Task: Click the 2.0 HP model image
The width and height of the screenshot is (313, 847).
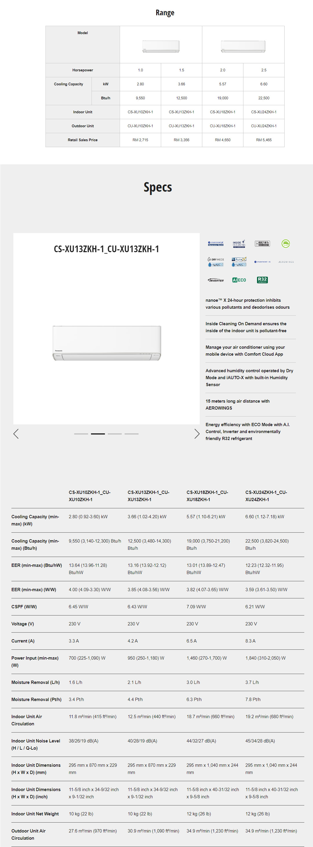Action: pos(243,46)
